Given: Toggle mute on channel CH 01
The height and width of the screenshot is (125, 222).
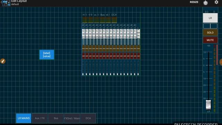Looking at the screenshot, I should pos(83,56).
